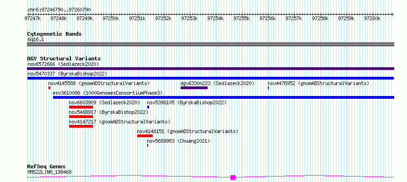
Task: Select the red nsv5468917 variant bar
Action: [x=81, y=117]
